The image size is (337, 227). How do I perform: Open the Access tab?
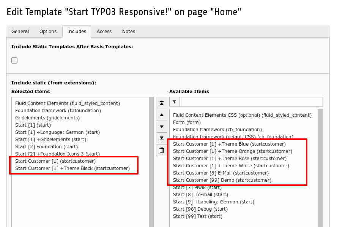[104, 32]
